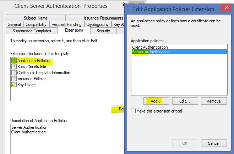This screenshot has width=234, height=154.
Task: Open the Request Handling tab
Action: click(66, 24)
